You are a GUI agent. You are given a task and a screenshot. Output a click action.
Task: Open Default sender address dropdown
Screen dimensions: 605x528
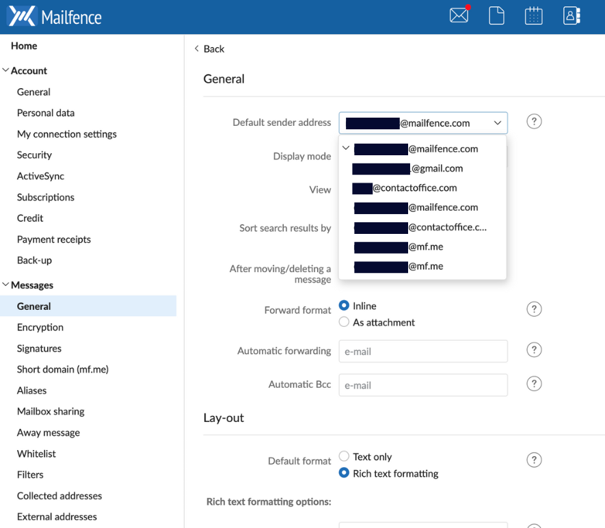point(423,123)
